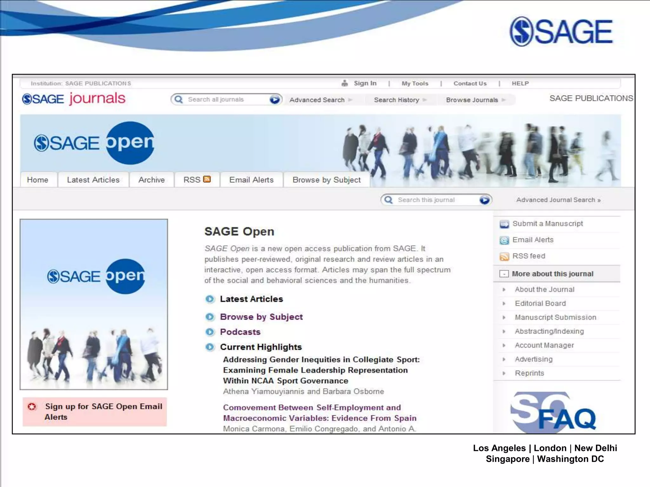The image size is (650, 487).
Task: Click the Sign In person icon
Action: [x=345, y=83]
